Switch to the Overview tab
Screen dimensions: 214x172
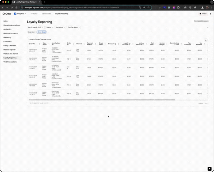[32, 32]
